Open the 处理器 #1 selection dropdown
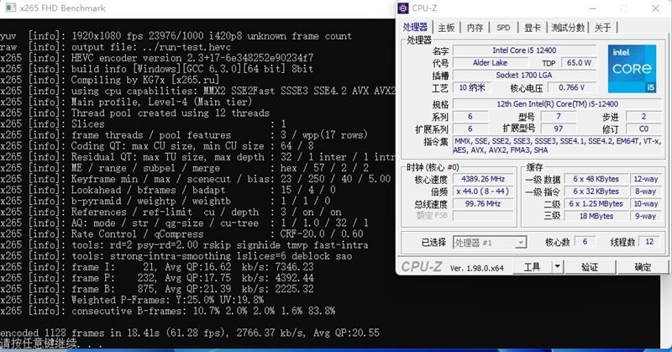This screenshot has height=352, width=672. click(490, 243)
